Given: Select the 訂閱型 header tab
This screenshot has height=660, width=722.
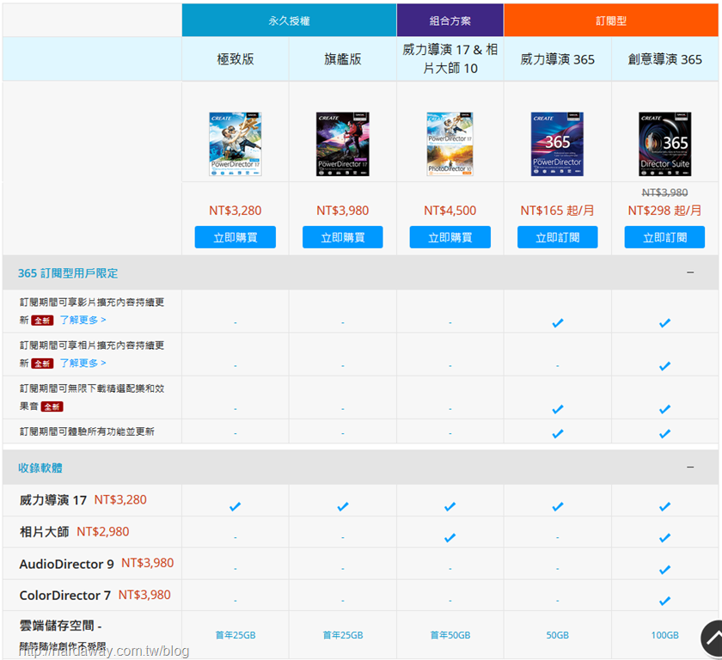Looking at the screenshot, I should (x=611, y=21).
